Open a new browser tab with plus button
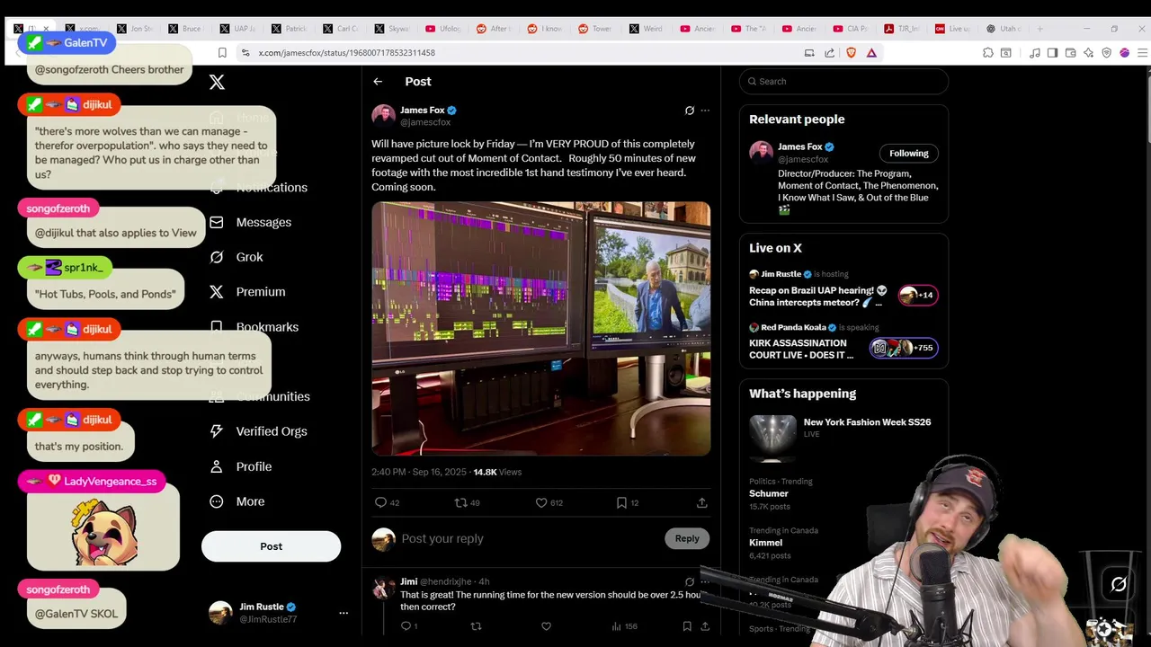Viewport: 1151px width, 647px height. pyautogui.click(x=1040, y=29)
